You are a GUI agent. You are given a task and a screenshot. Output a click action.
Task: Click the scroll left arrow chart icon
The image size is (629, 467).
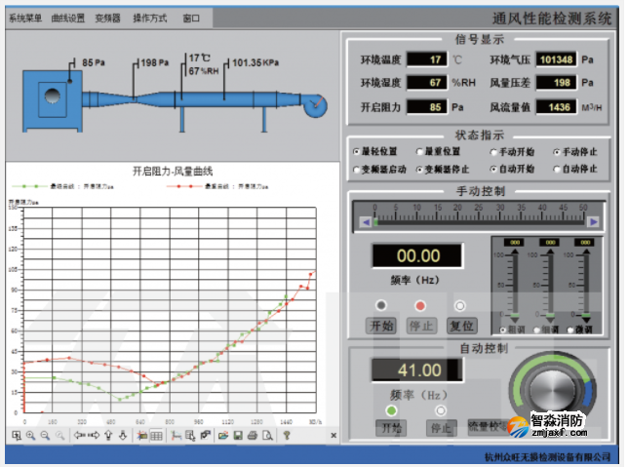click(79, 436)
